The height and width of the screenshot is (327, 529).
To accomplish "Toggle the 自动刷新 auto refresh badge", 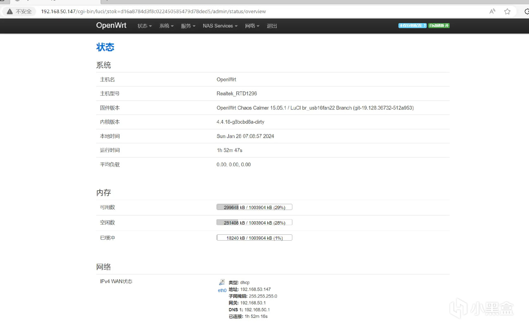I will (439, 26).
